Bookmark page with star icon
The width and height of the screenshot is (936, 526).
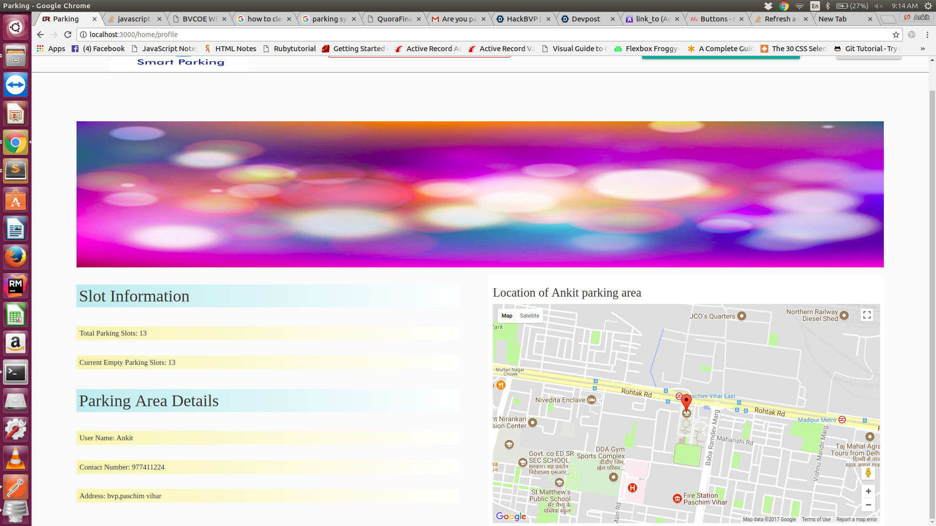point(896,35)
